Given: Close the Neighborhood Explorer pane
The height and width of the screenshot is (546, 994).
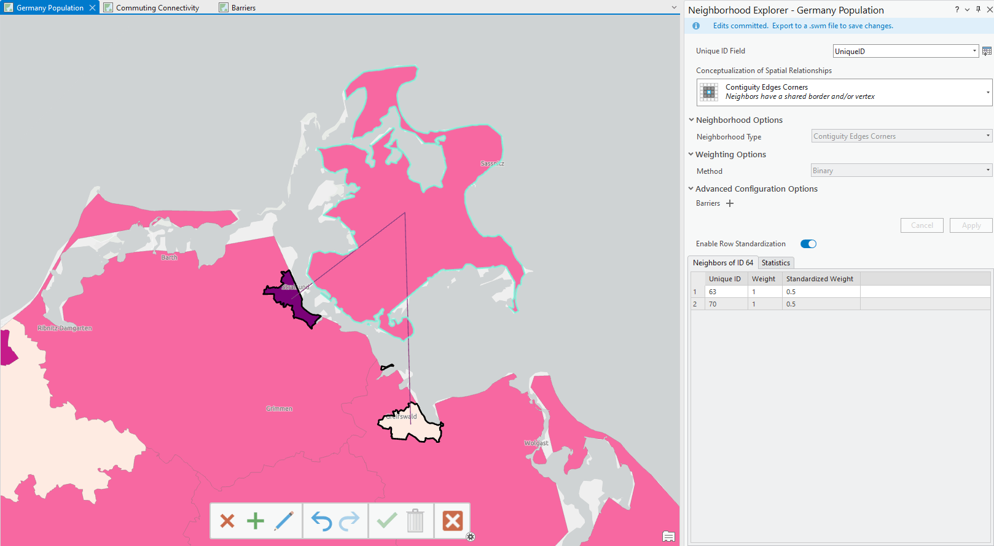Looking at the screenshot, I should click(989, 9).
